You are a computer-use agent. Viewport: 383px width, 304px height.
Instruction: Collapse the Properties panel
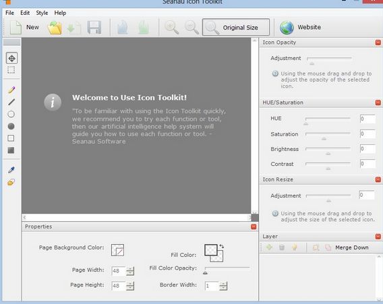tap(254, 227)
